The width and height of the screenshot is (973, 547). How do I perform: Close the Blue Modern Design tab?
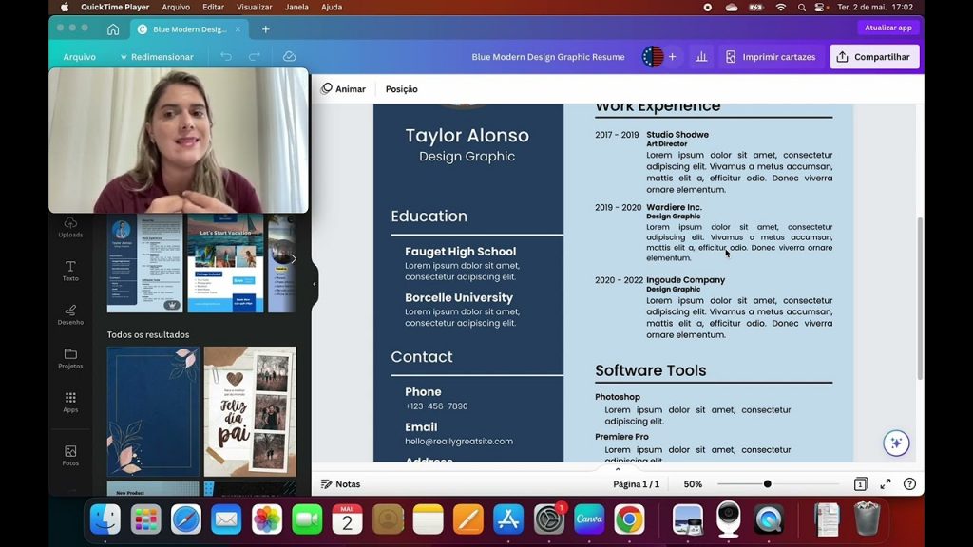(x=238, y=29)
